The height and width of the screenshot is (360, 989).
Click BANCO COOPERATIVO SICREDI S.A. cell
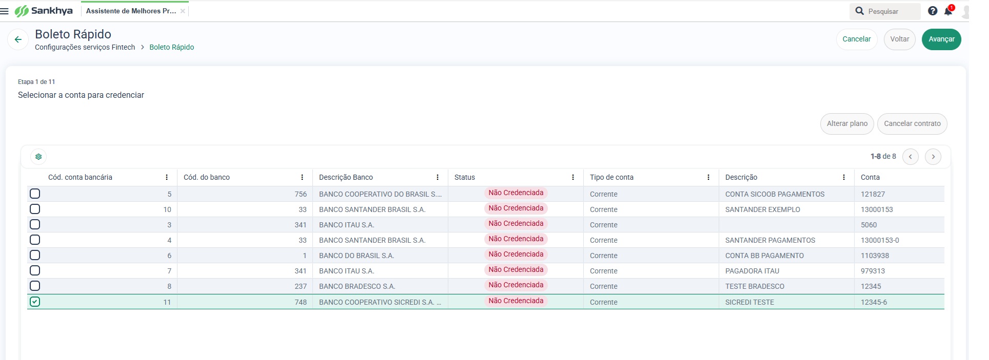pyautogui.click(x=380, y=302)
